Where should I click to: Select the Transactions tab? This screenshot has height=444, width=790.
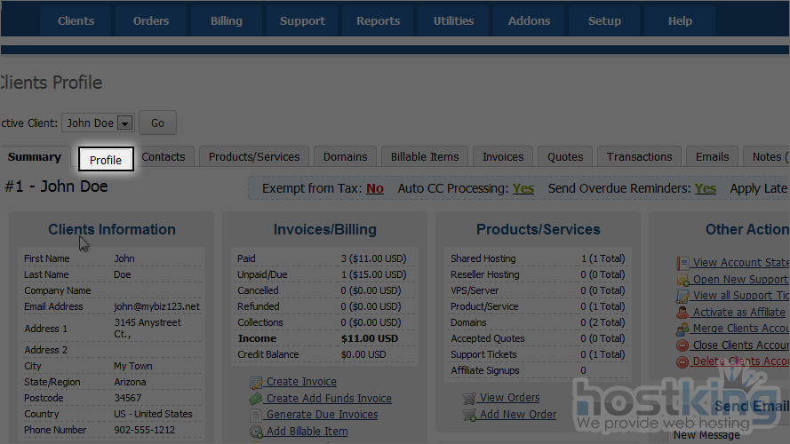coord(639,157)
